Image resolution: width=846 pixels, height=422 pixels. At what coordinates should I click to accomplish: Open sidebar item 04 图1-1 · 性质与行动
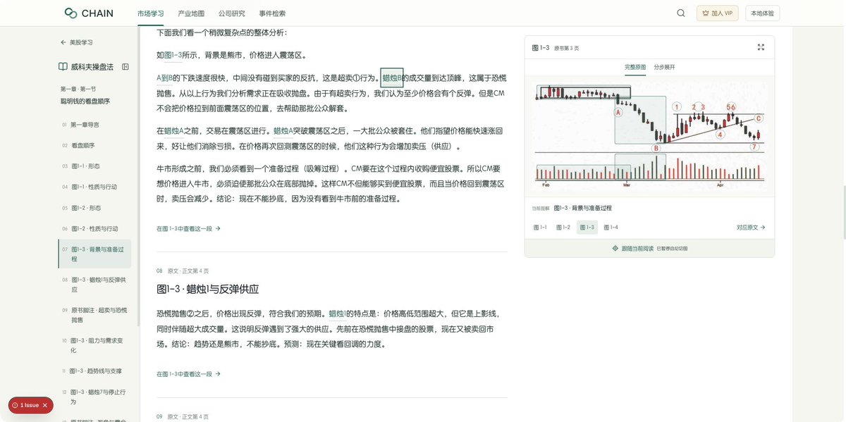94,187
